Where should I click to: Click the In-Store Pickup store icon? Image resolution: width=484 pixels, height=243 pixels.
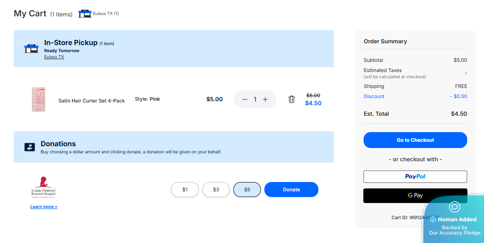tap(31, 49)
